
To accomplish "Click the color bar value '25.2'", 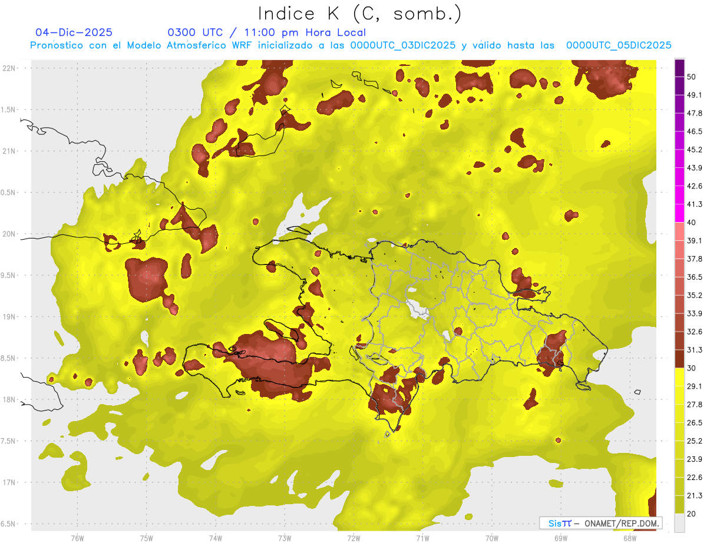I will click(694, 441).
